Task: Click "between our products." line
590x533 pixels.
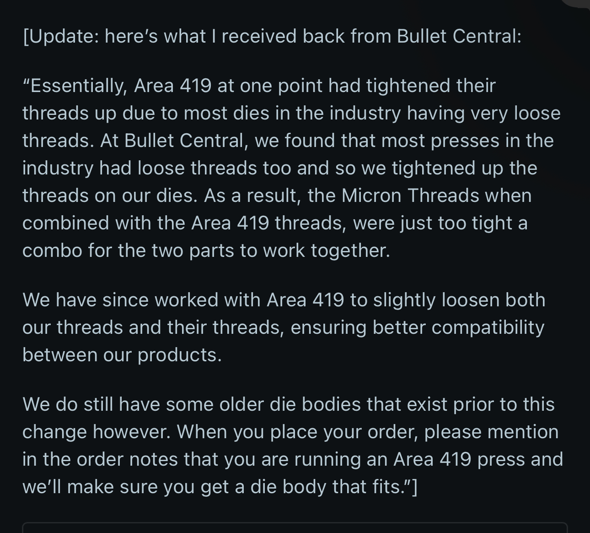Action: point(122,355)
